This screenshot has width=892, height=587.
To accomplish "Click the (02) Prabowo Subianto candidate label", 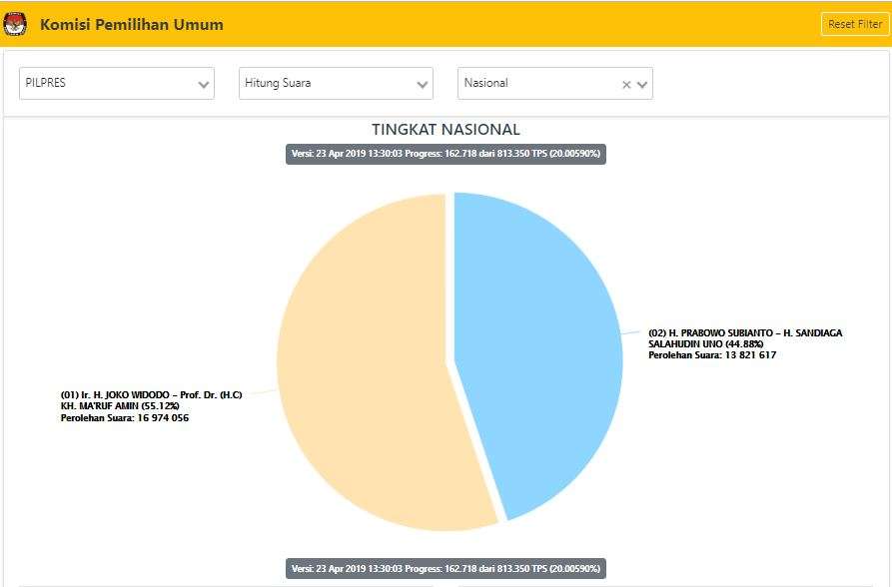I will (x=744, y=332).
